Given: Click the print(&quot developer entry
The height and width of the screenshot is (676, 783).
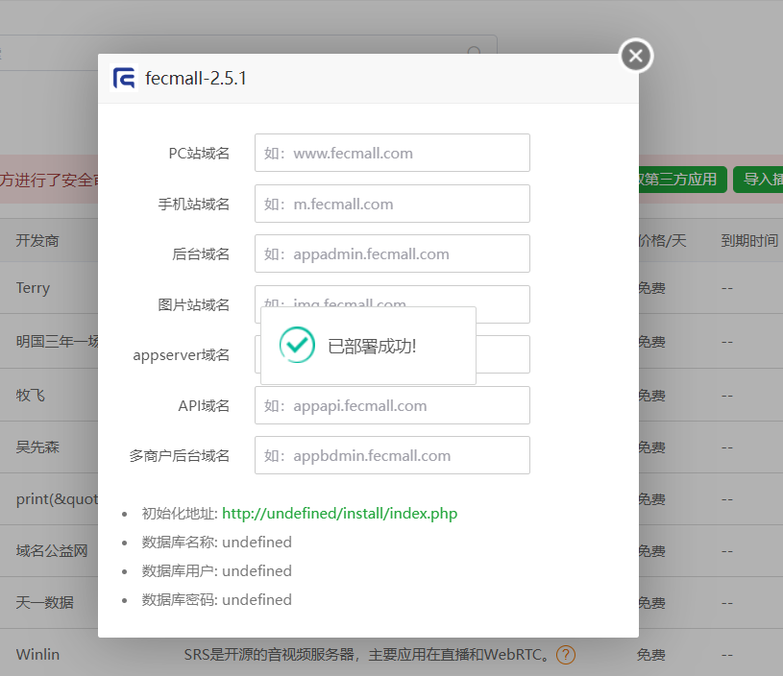Looking at the screenshot, I should click(x=57, y=499).
